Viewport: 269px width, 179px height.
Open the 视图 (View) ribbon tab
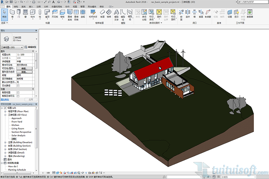pyautogui.click(x=75, y=6)
